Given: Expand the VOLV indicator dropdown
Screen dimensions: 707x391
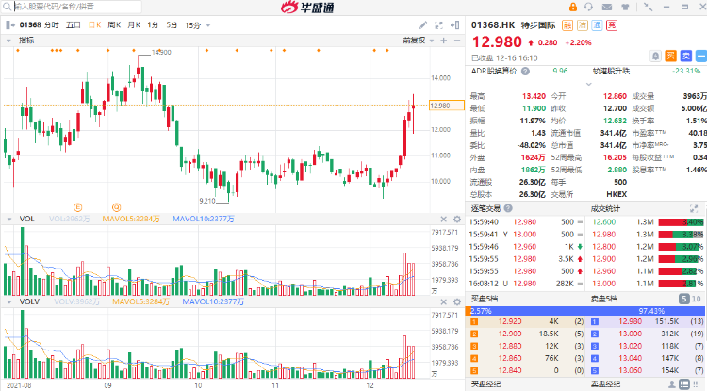Looking at the screenshot, I should coord(9,301).
